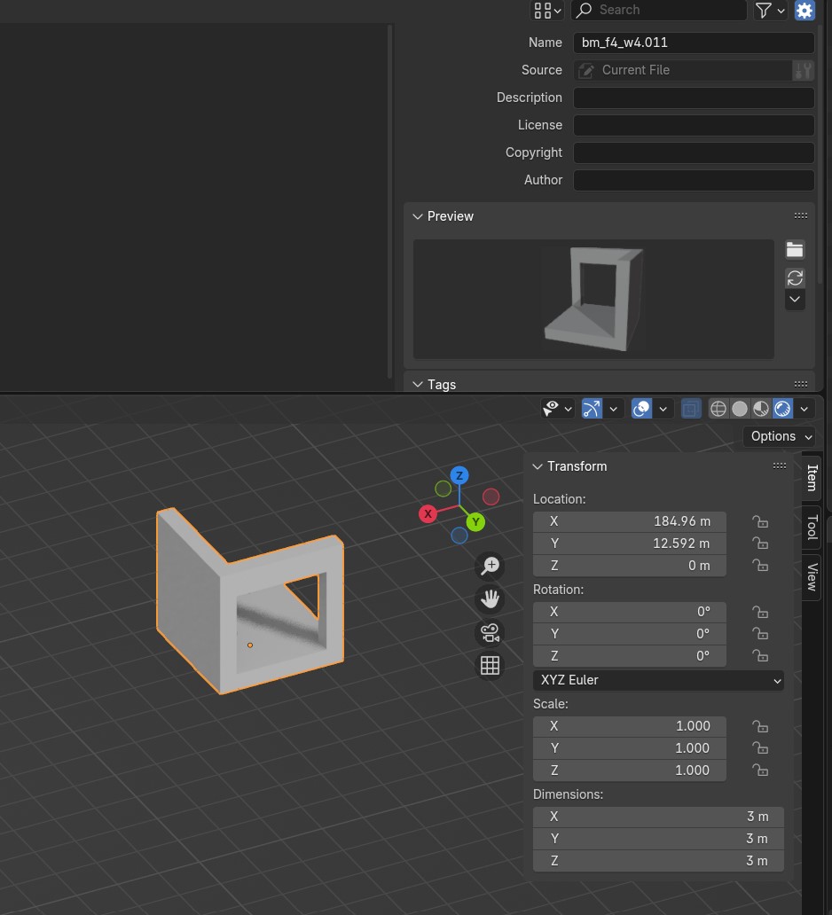The width and height of the screenshot is (832, 915).
Task: Toggle viewport gizmos display
Action: coord(592,409)
